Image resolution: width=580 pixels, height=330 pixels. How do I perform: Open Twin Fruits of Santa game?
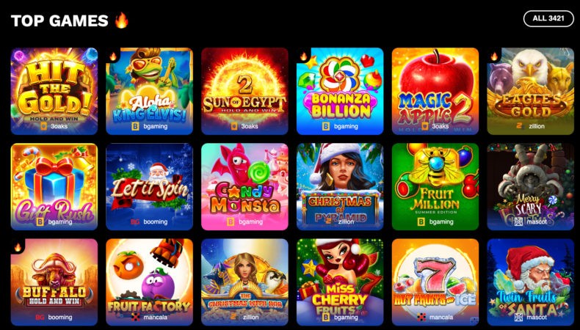click(530, 282)
